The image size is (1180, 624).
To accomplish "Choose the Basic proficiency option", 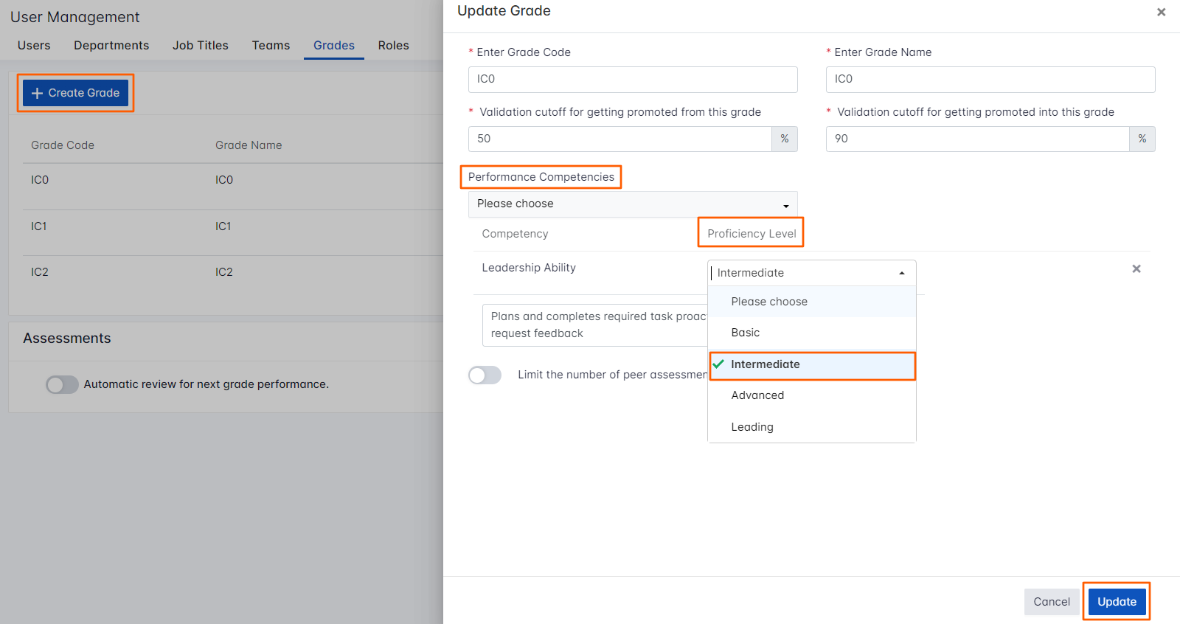I will pyautogui.click(x=745, y=333).
